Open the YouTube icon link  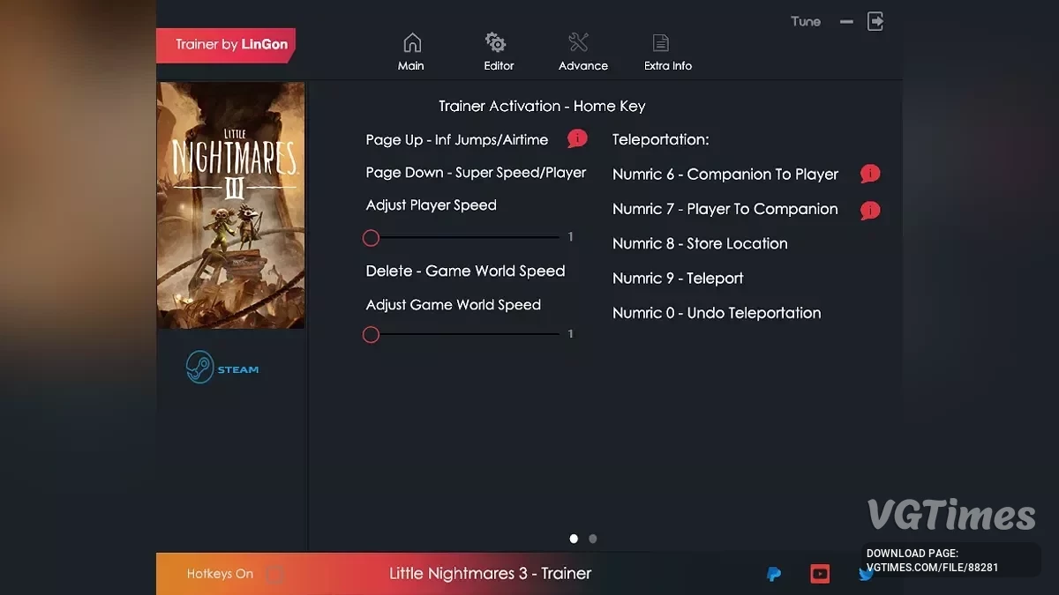click(820, 574)
